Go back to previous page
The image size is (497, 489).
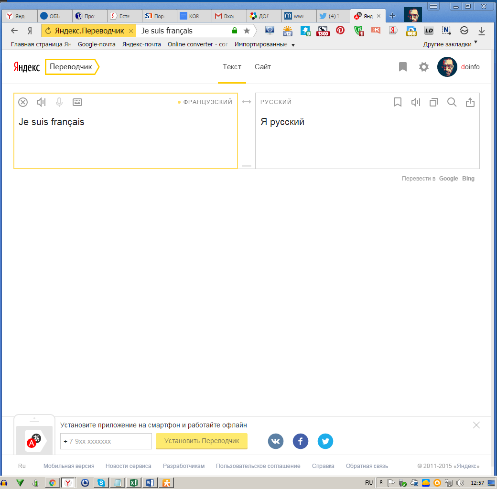(14, 31)
